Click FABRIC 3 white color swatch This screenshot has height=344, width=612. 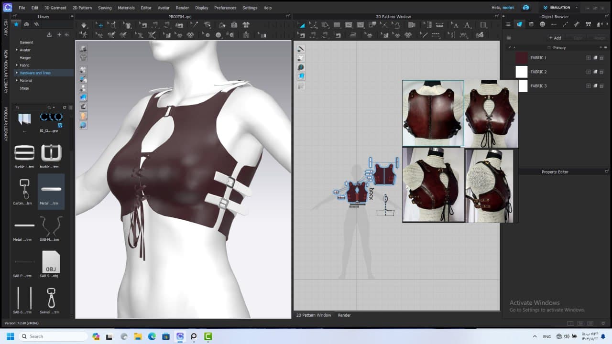523,86
